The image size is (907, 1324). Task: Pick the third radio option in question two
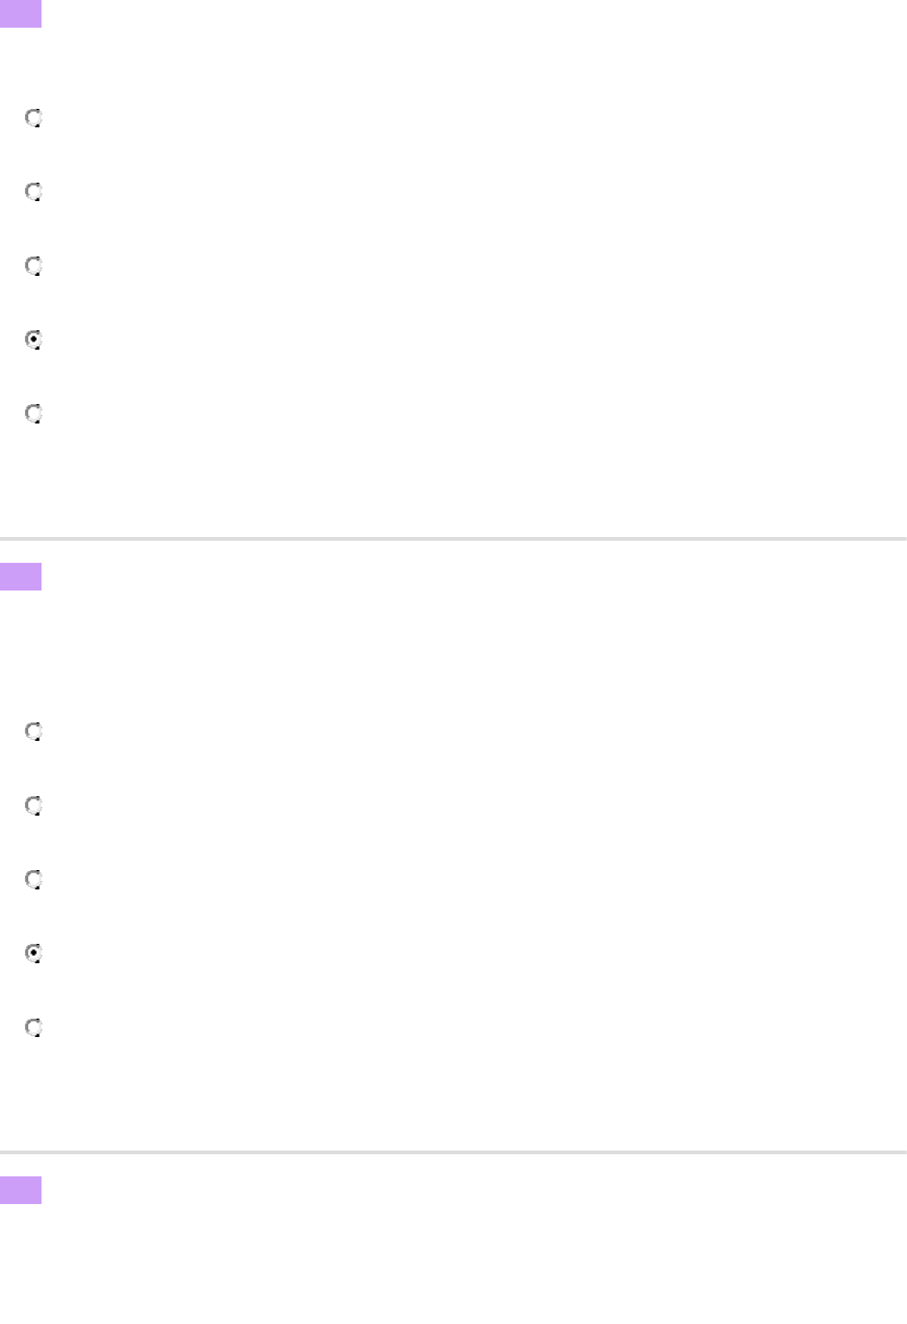click(x=34, y=879)
